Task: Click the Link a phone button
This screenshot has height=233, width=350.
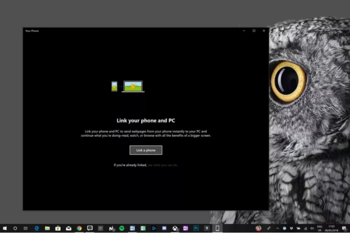Action: 146,150
